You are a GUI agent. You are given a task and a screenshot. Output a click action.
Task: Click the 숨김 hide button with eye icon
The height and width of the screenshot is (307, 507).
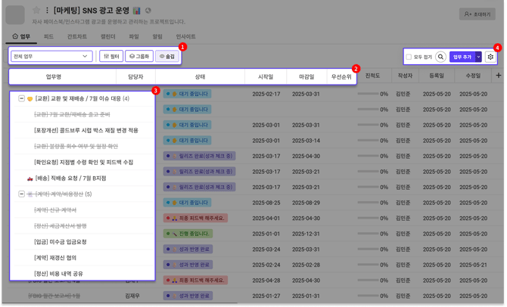pyautogui.click(x=166, y=56)
